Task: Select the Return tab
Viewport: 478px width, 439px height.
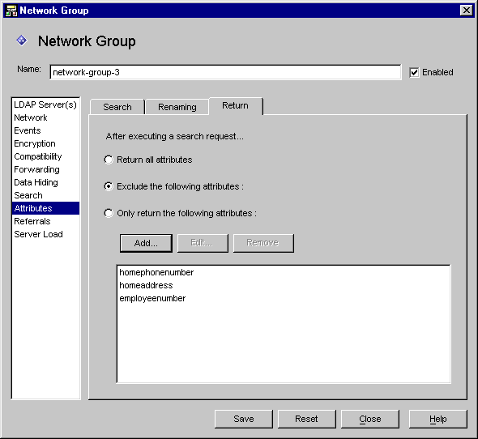Action: click(235, 106)
